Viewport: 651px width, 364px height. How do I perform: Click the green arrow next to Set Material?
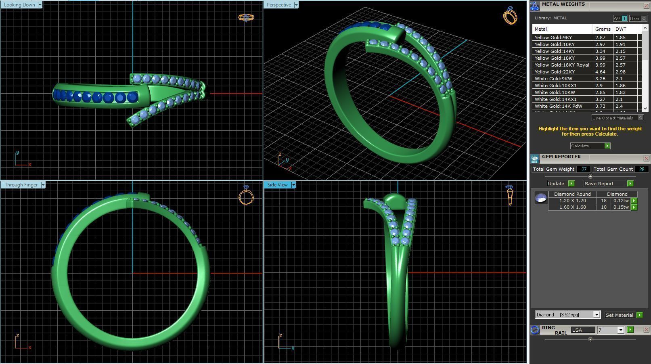[x=639, y=315]
